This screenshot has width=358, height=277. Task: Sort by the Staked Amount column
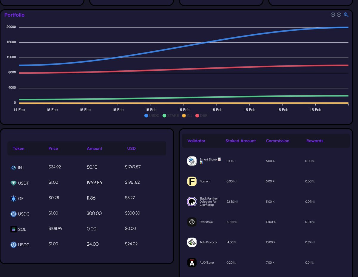240,140
